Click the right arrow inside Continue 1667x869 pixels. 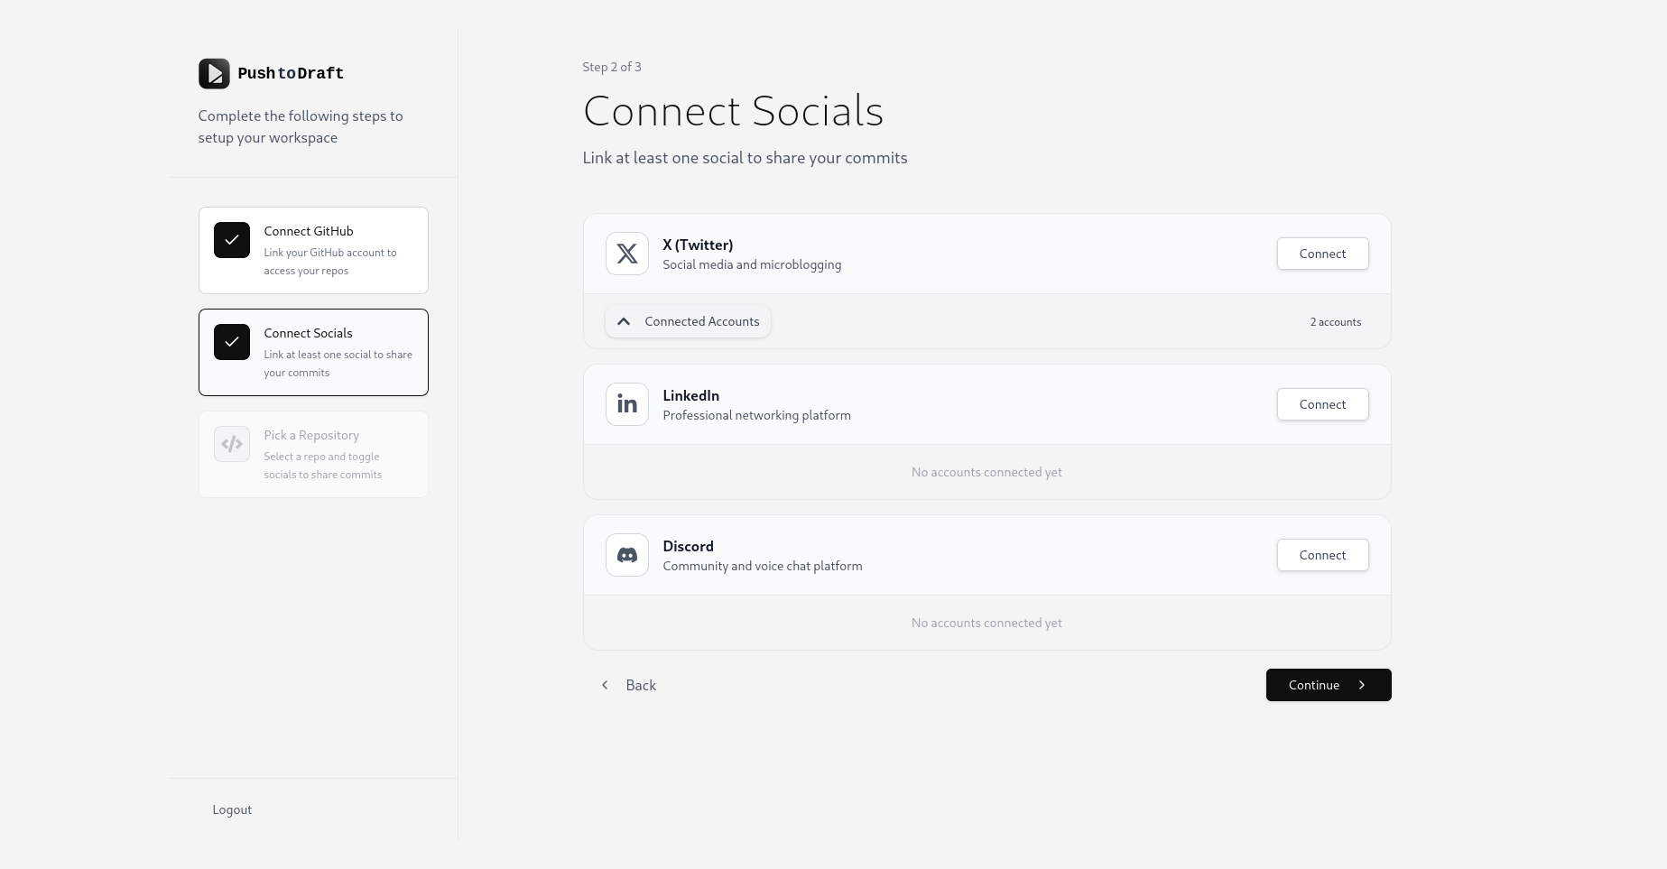(x=1362, y=685)
